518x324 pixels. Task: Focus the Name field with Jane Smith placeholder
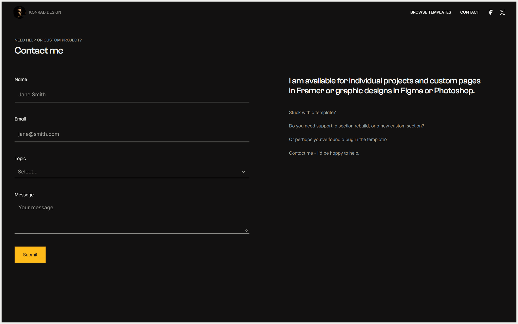click(x=132, y=94)
